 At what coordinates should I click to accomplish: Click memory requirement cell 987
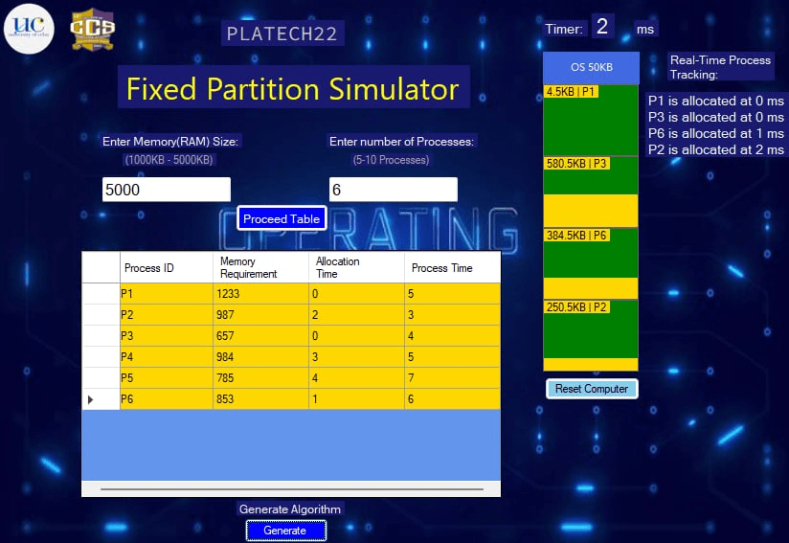click(x=260, y=315)
